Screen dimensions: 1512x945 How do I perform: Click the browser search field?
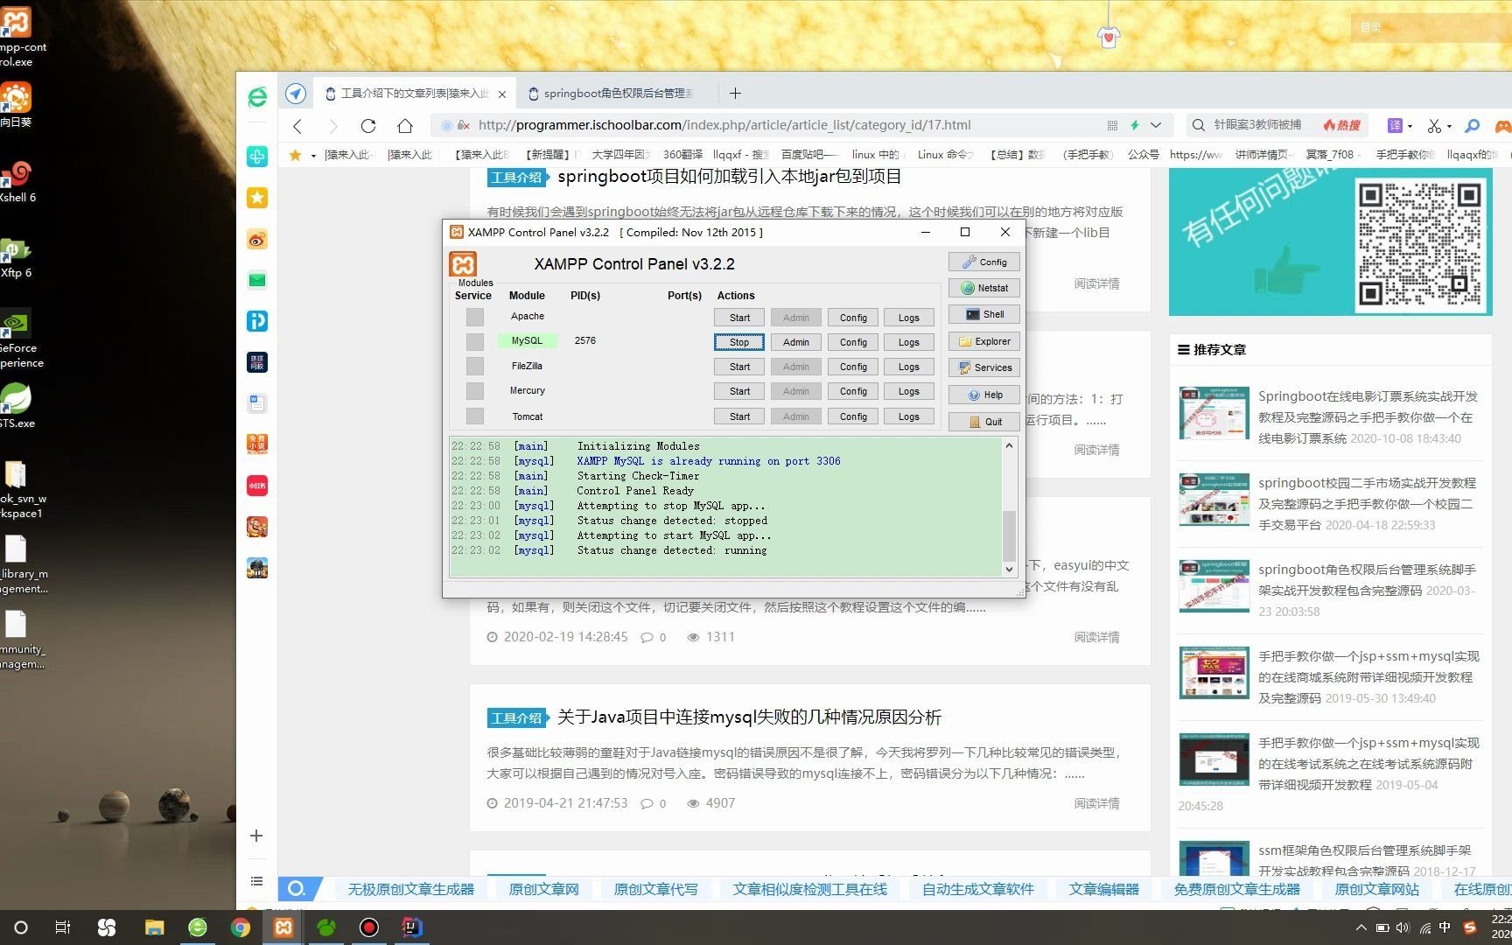coord(1257,125)
